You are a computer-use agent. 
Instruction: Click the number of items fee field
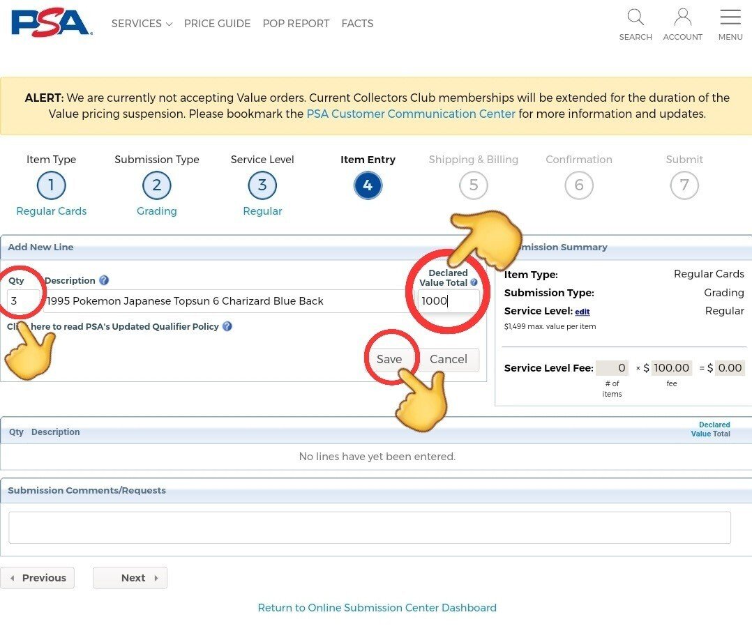pyautogui.click(x=612, y=368)
